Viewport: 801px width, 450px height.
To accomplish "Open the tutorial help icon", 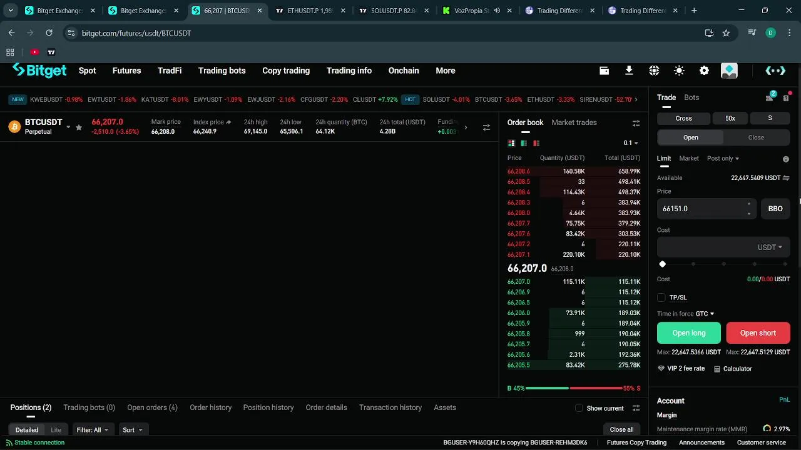I will 787,97.
